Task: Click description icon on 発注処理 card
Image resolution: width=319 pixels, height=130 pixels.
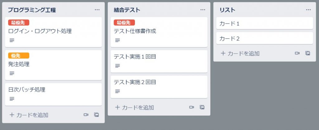Action: [12, 73]
